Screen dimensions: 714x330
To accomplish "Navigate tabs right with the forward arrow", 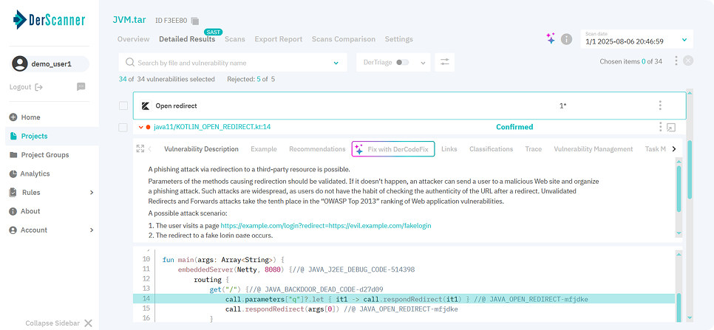I will coord(674,148).
